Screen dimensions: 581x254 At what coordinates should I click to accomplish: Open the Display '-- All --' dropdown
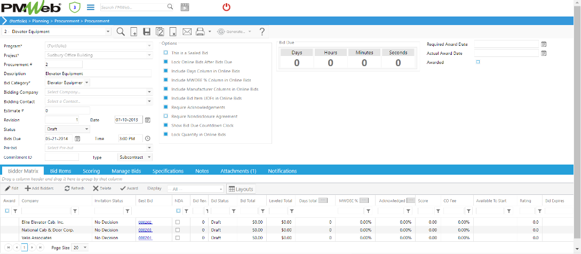[x=221, y=189]
